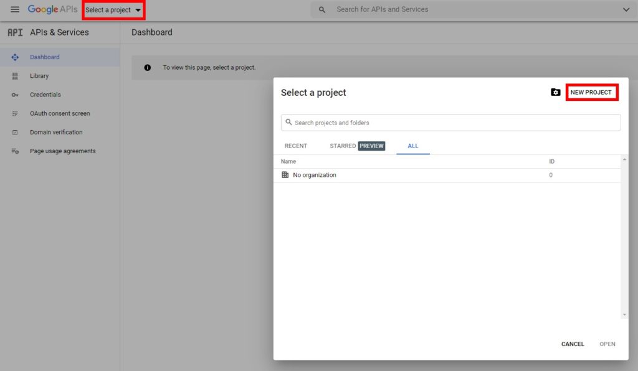
Task: Click the project list scrollbar down arrow
Action: pos(624,315)
